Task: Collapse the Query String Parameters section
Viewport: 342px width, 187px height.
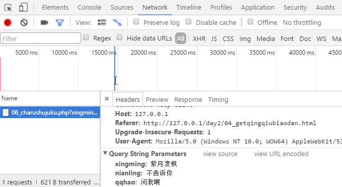Action: [105, 153]
